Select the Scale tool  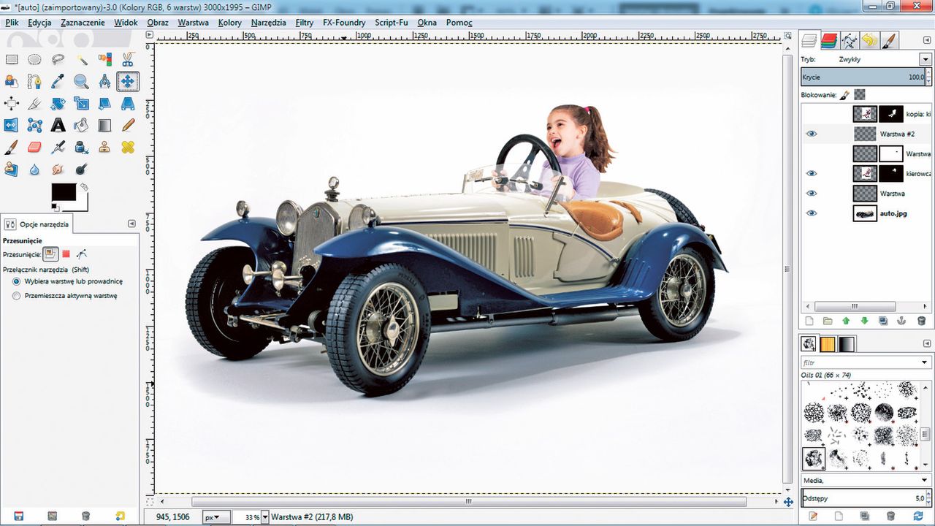[x=81, y=103]
